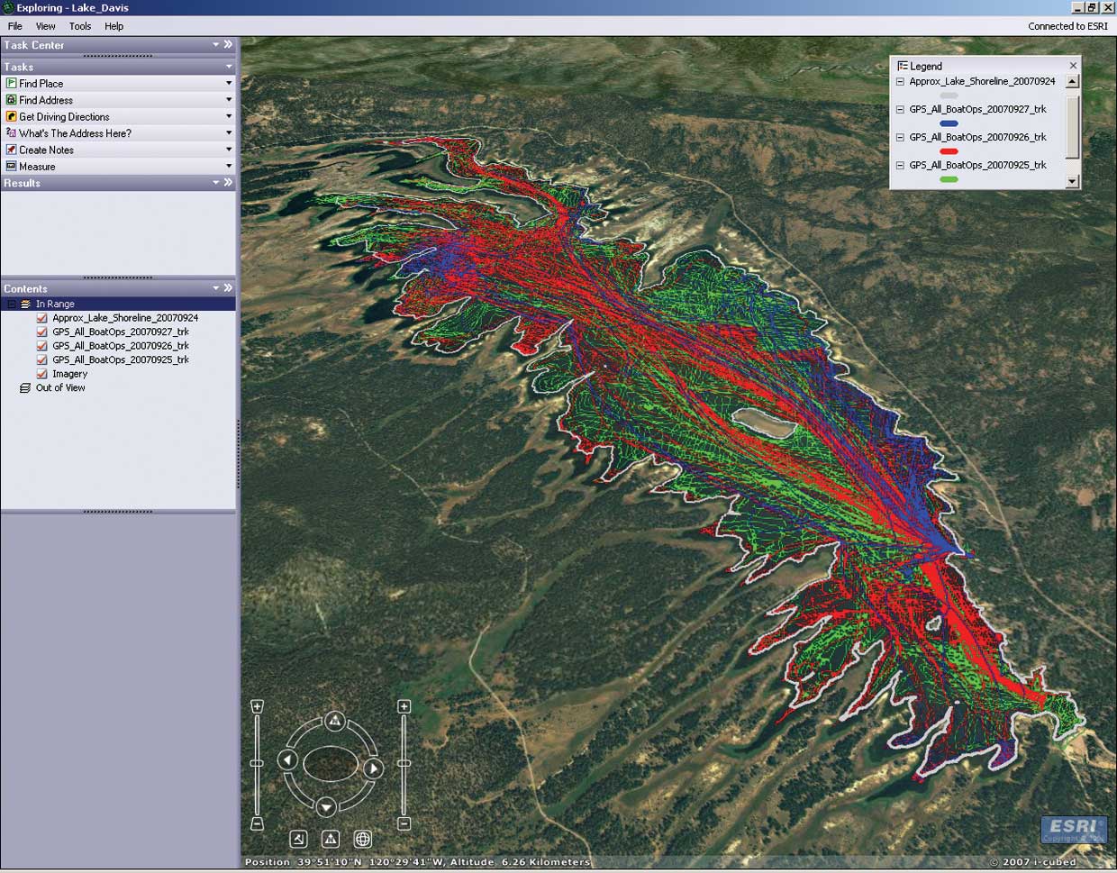Click the north-up orientation button
1117x873 pixels.
click(331, 839)
